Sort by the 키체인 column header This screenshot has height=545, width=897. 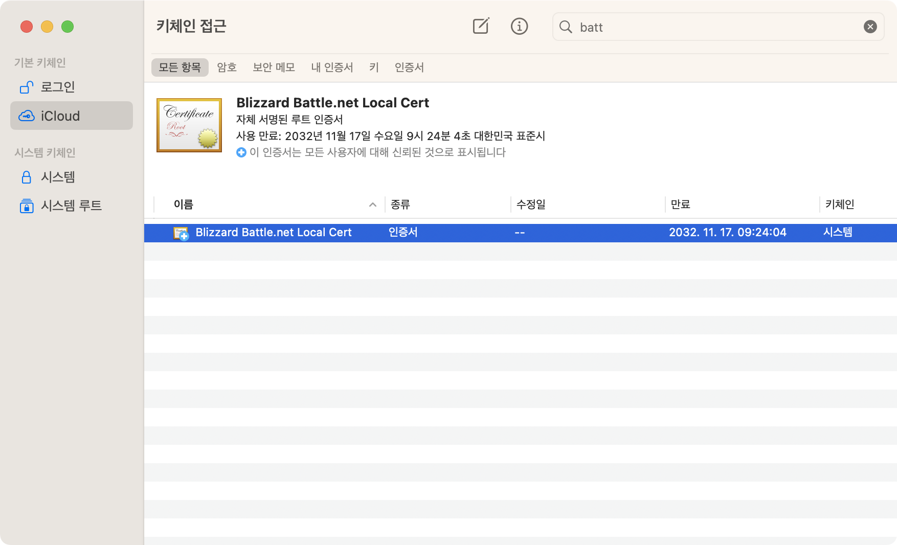pyautogui.click(x=840, y=205)
